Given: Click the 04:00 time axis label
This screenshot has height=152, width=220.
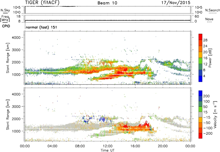Looking at the screenshot, I should pos(52,146).
